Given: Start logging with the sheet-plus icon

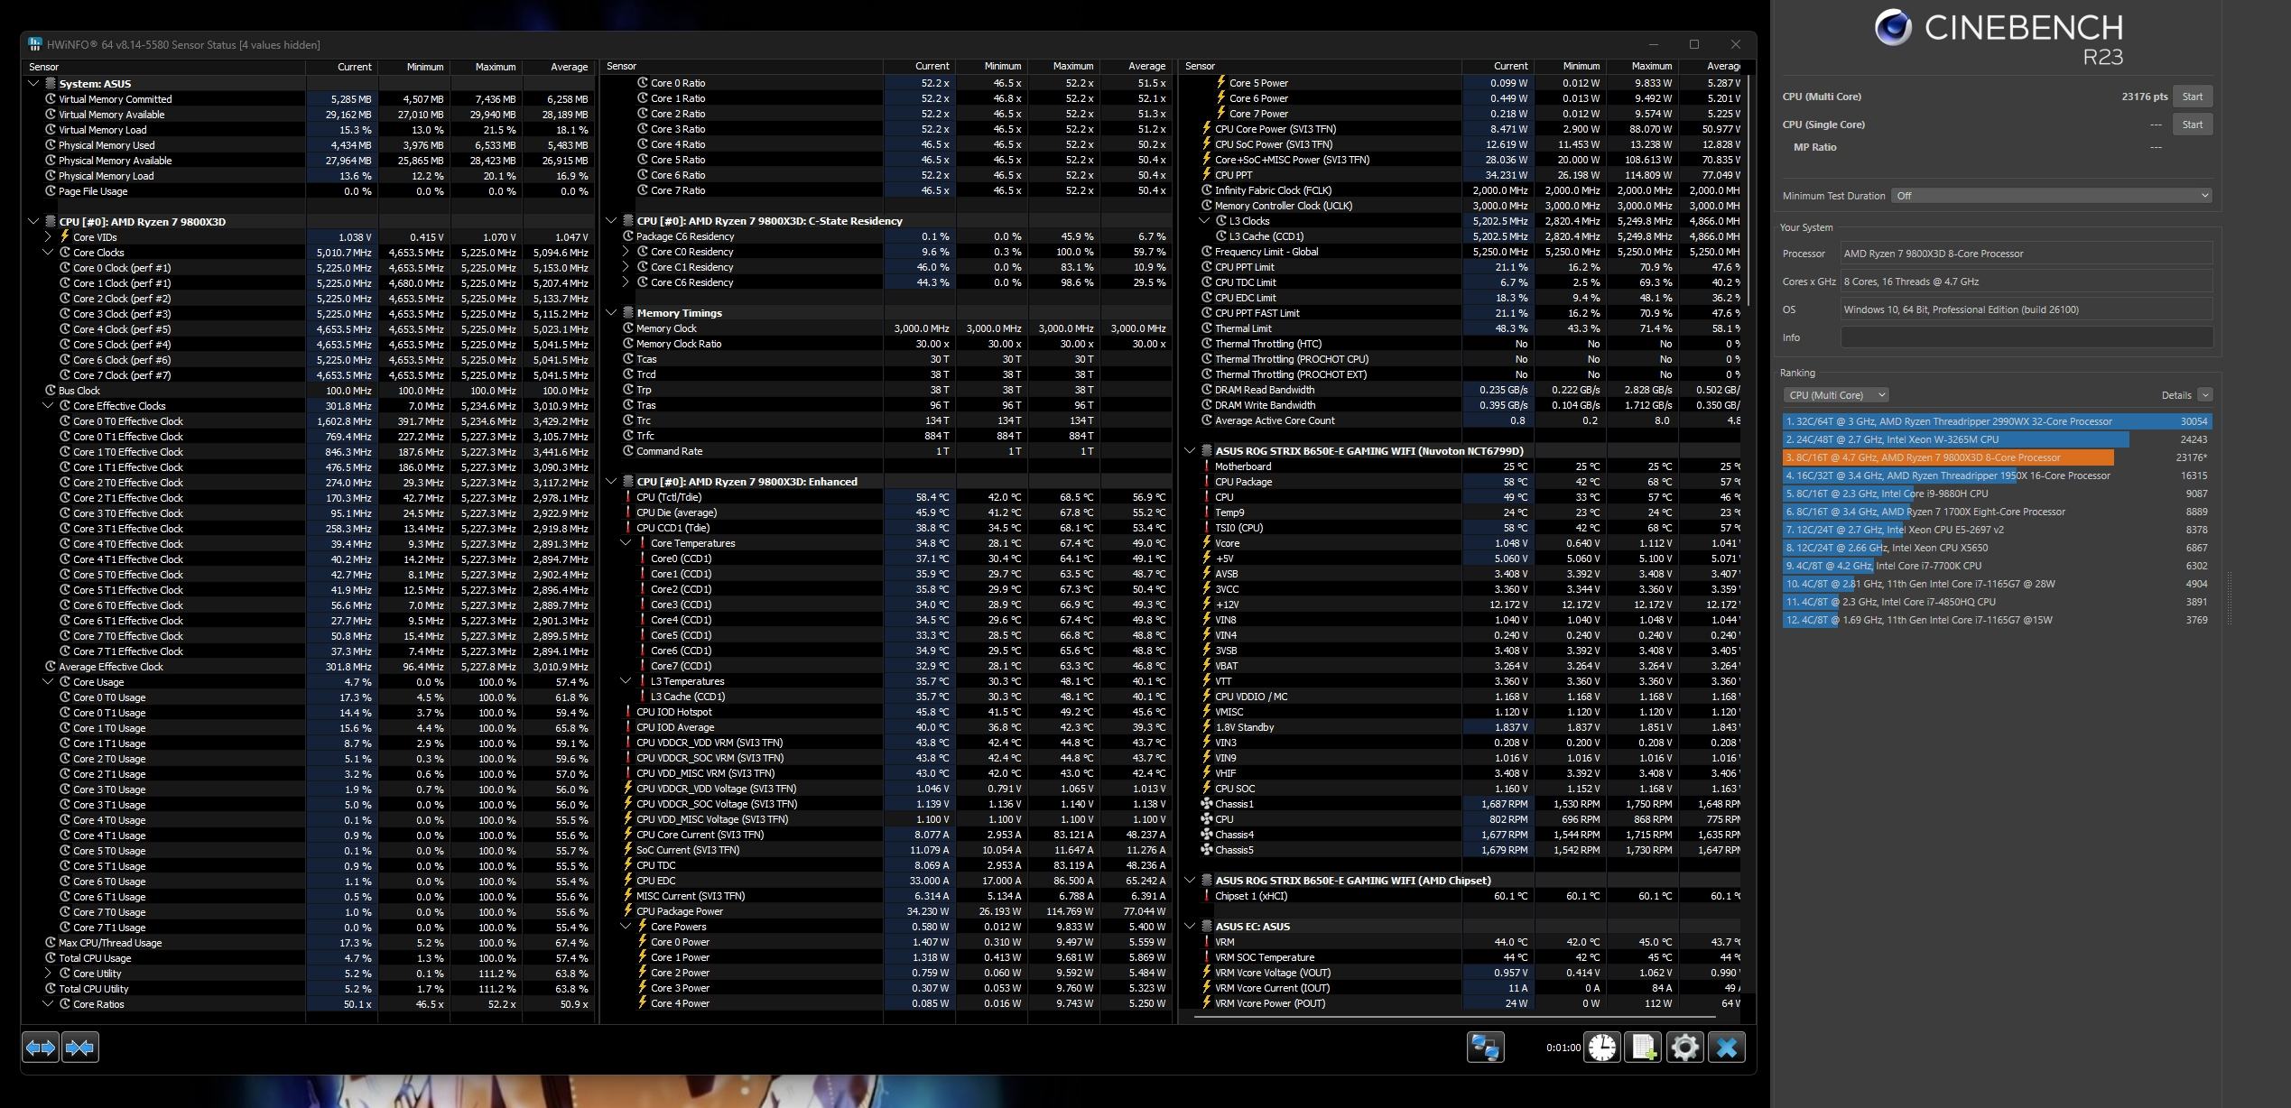Looking at the screenshot, I should coord(1644,1048).
